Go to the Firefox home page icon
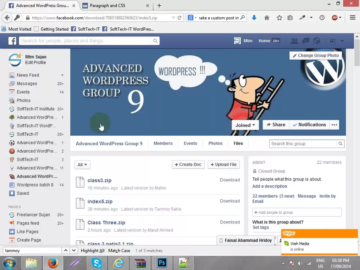Screen dimensions: 360x270 267,18
